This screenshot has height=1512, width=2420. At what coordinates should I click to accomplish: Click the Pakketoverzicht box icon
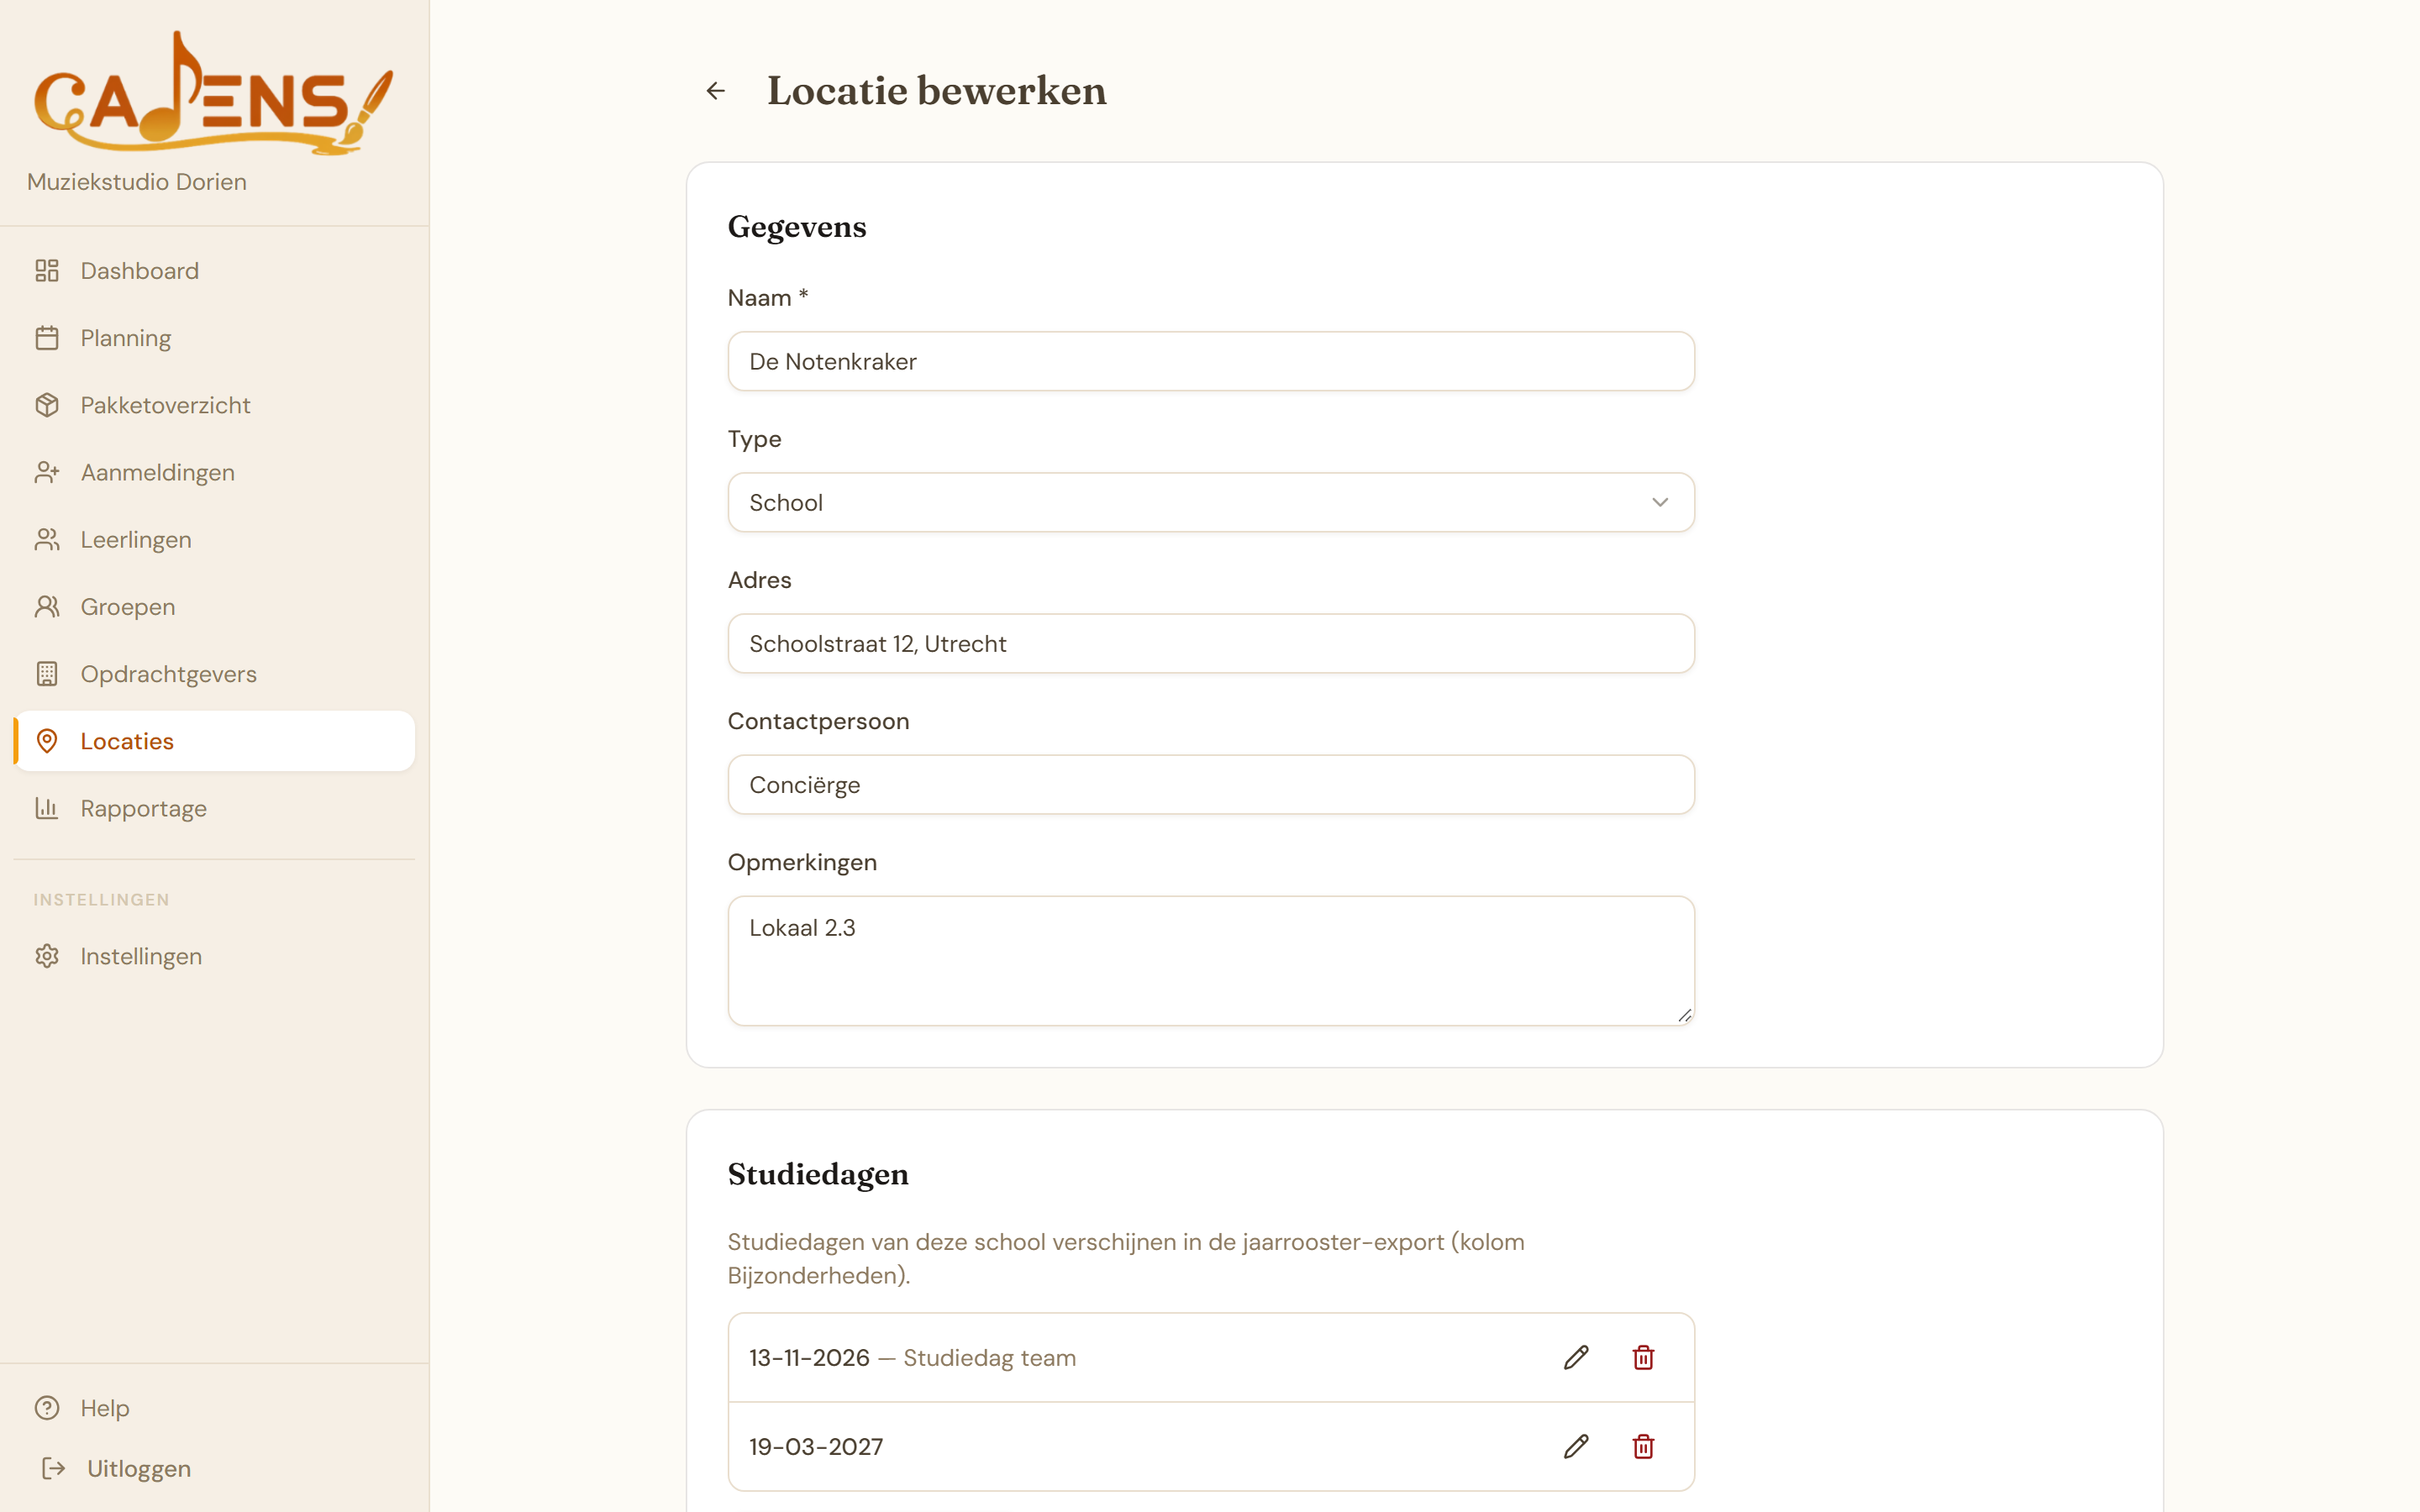tap(47, 405)
